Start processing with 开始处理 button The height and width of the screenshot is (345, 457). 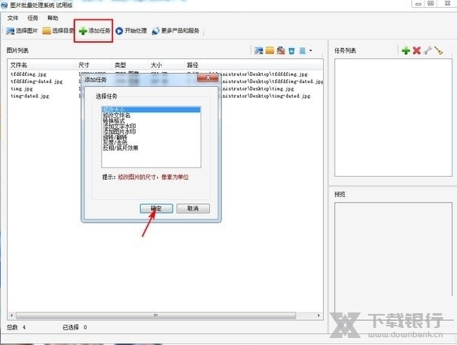coord(131,31)
